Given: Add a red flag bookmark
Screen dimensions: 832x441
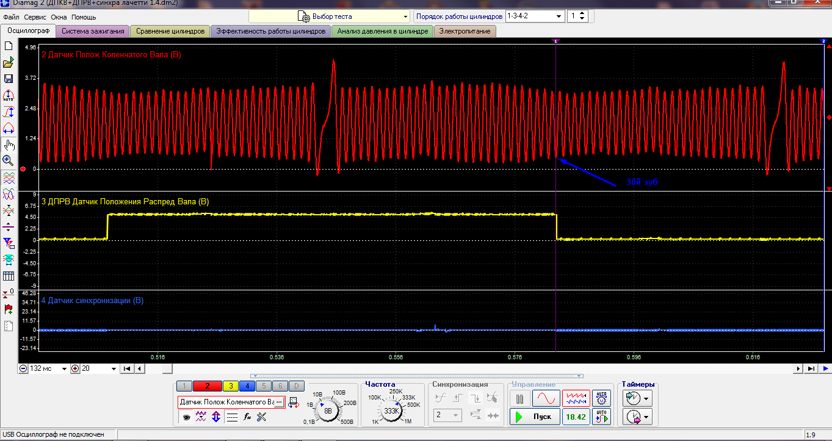Looking at the screenshot, I should click(x=9, y=310).
